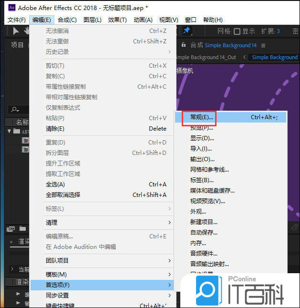Click the interpret footage icon at project bottom

point(11,229)
